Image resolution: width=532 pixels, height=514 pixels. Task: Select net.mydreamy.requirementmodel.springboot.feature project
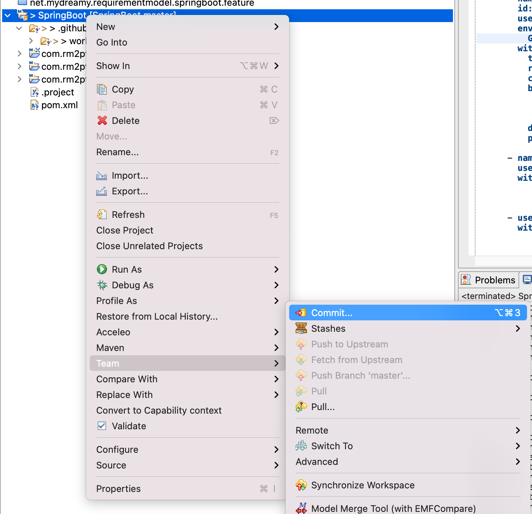[142, 3]
